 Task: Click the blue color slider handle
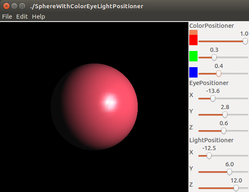coord(219,74)
